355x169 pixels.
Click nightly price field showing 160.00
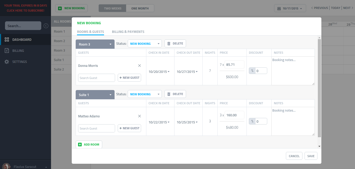(234, 115)
